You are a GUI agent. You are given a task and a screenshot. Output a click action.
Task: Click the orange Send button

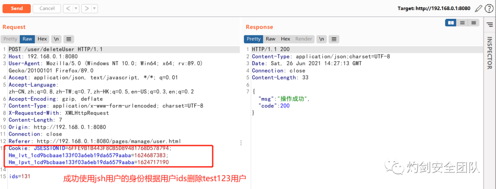coord(17,9)
